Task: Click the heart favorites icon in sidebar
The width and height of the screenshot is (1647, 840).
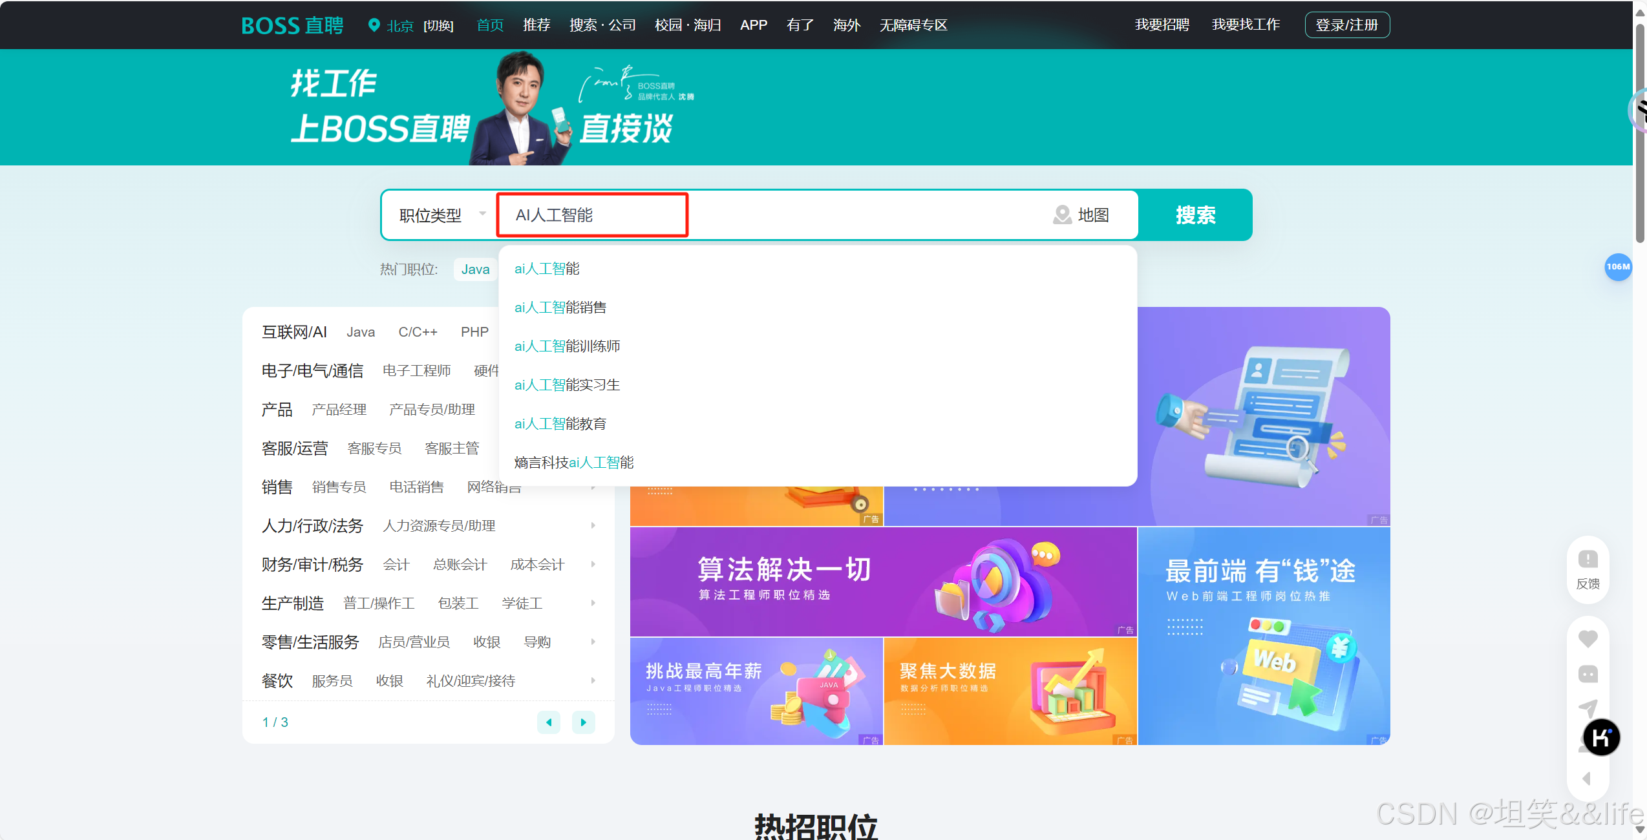Action: point(1588,639)
